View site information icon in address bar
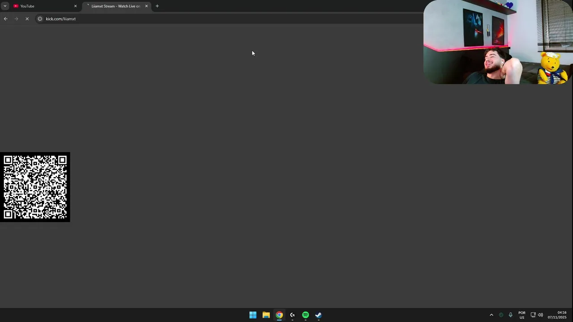Viewport: 573px width, 322px height. point(40,19)
